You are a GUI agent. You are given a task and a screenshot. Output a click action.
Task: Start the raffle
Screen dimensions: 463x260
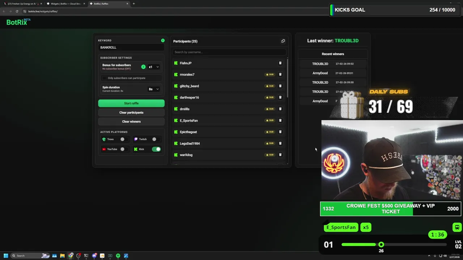pos(131,103)
